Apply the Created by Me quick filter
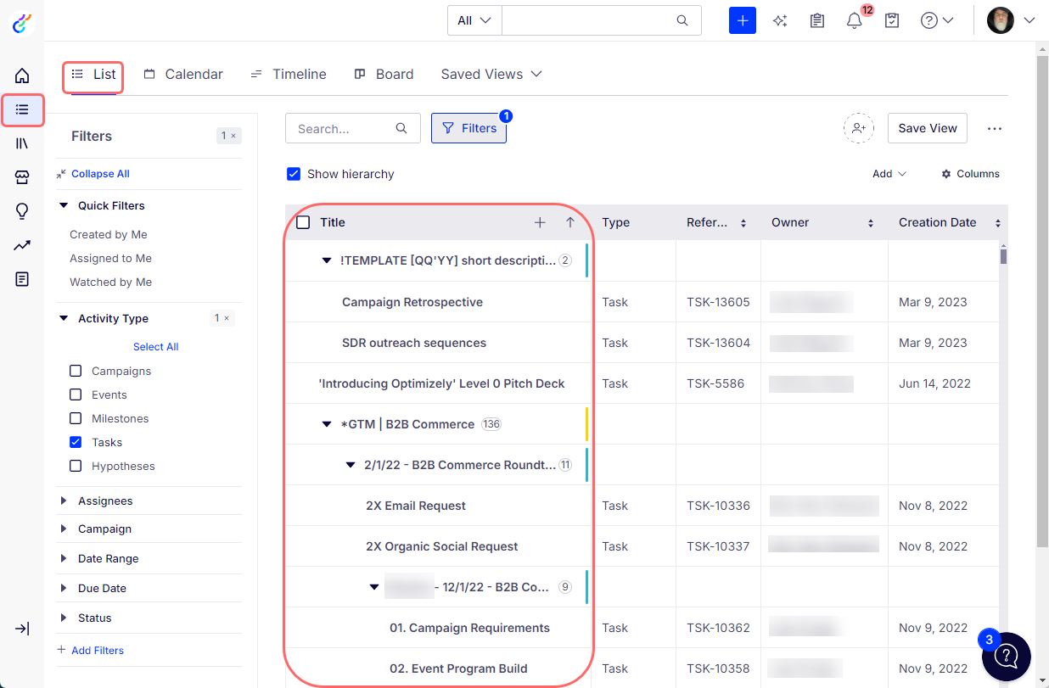 point(109,235)
